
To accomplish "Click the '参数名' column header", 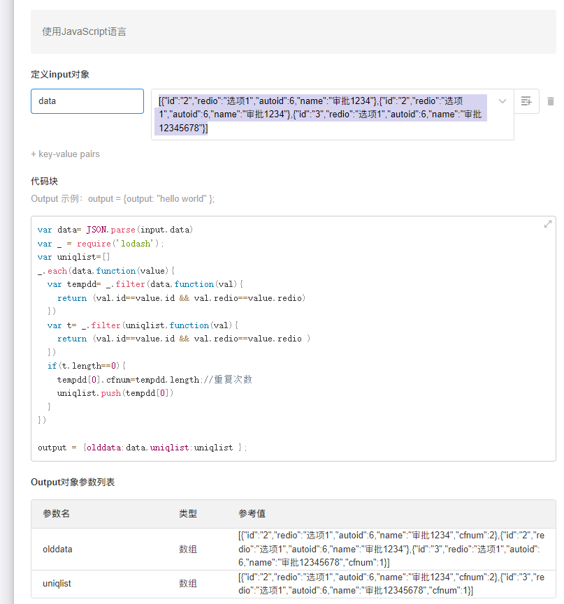I will point(57,514).
